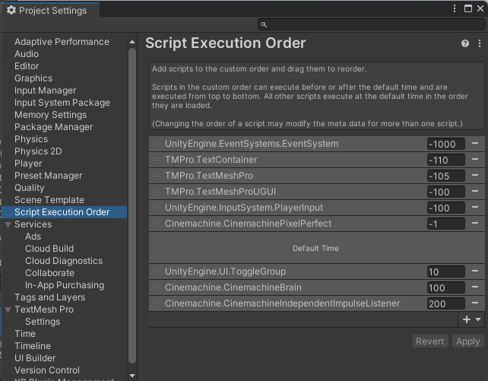Open Graphics settings
Image resolution: width=488 pixels, height=381 pixels.
[x=33, y=78]
